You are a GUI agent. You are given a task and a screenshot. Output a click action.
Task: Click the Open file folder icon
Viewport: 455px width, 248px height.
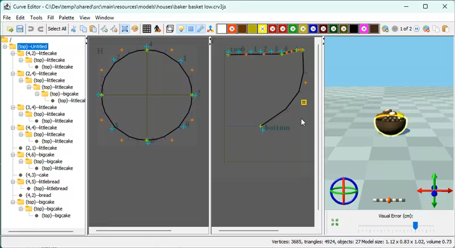coord(10,28)
